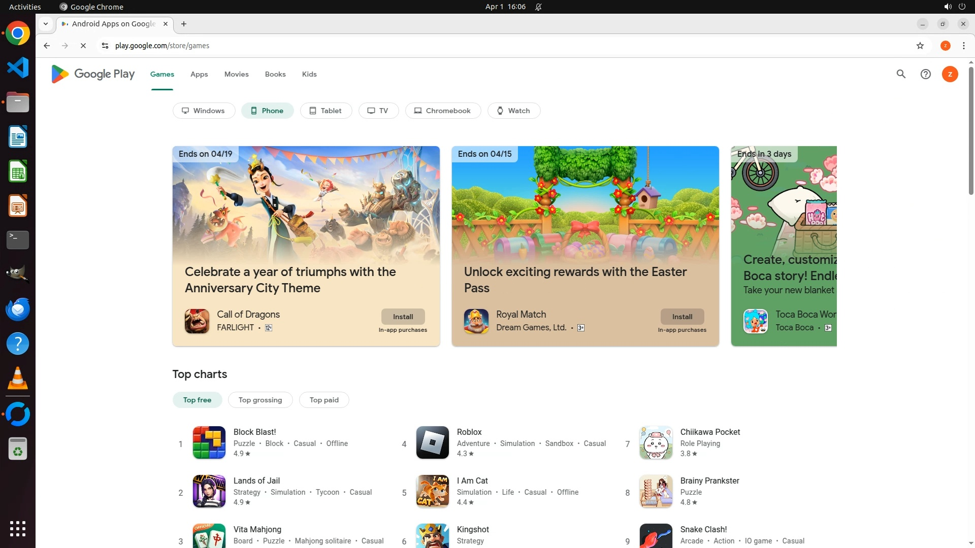Go to the Movies tab
Viewport: 975px width, 548px height.
(x=236, y=74)
